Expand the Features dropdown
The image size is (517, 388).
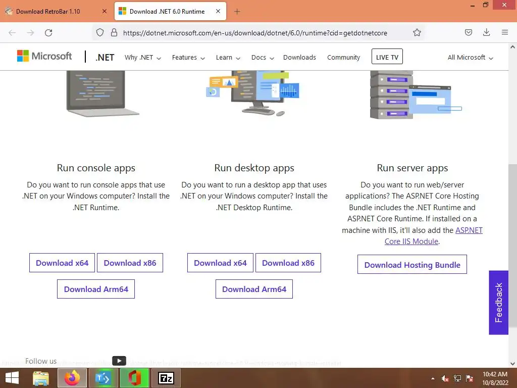(x=188, y=58)
